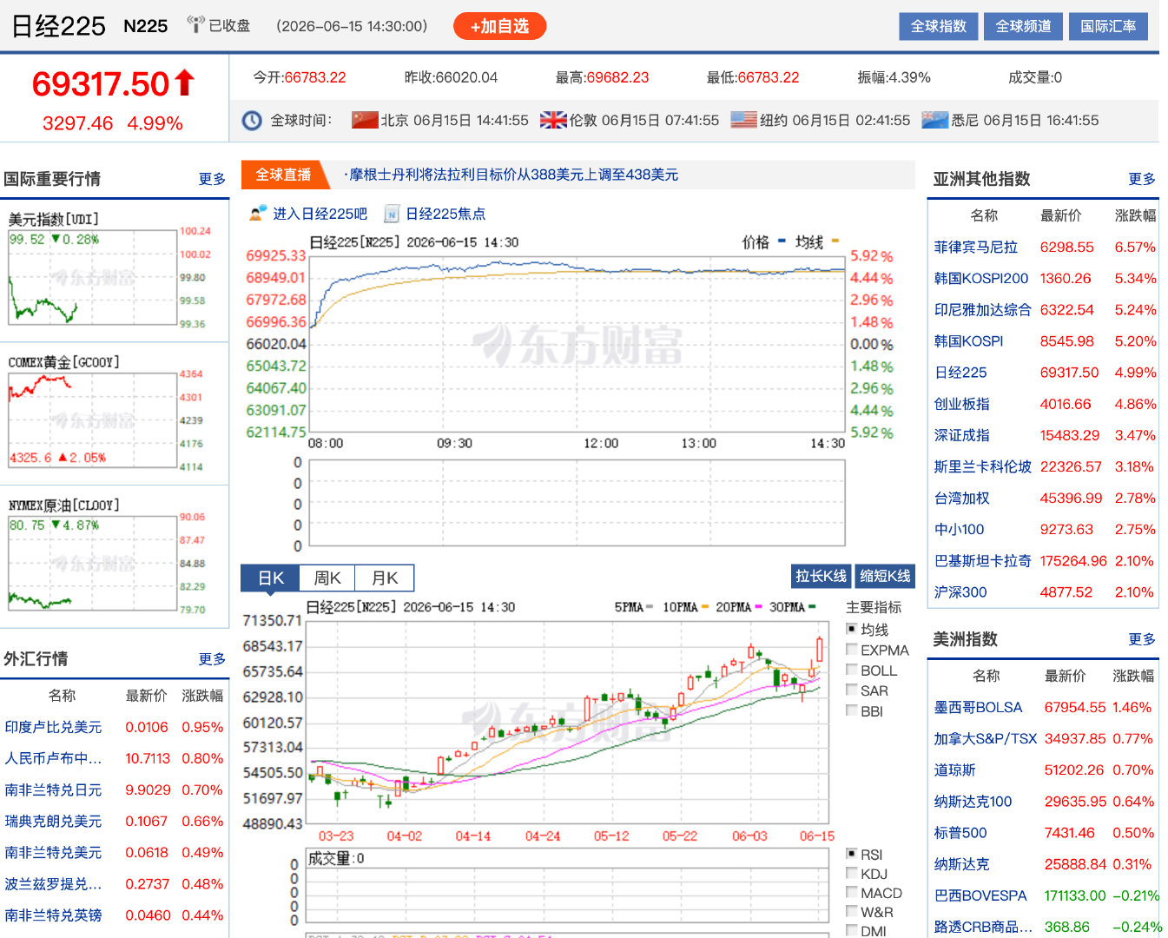The image size is (1168, 938).
Task: Open the 标普500 index link
Action: click(x=960, y=833)
